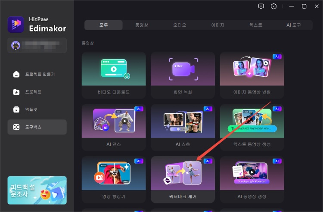Click the 비디오 다운로드 label
The image size is (323, 212).
(x=114, y=92)
